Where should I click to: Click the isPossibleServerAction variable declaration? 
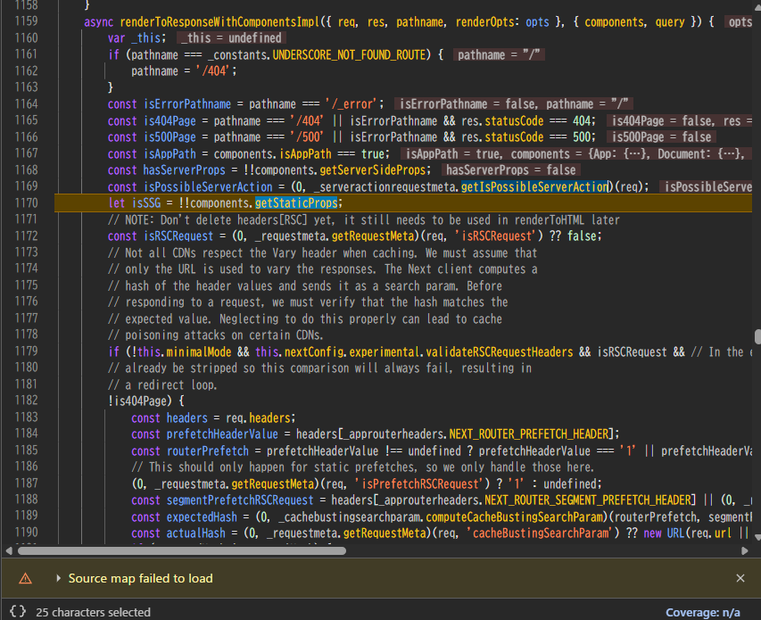tap(208, 186)
